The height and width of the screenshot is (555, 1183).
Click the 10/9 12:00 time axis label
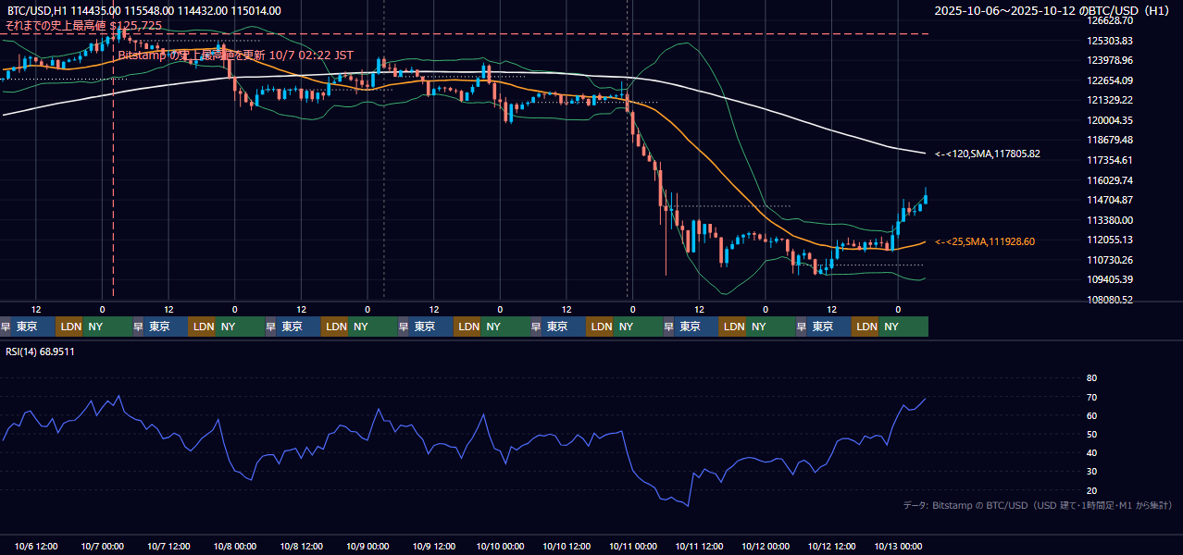435,546
